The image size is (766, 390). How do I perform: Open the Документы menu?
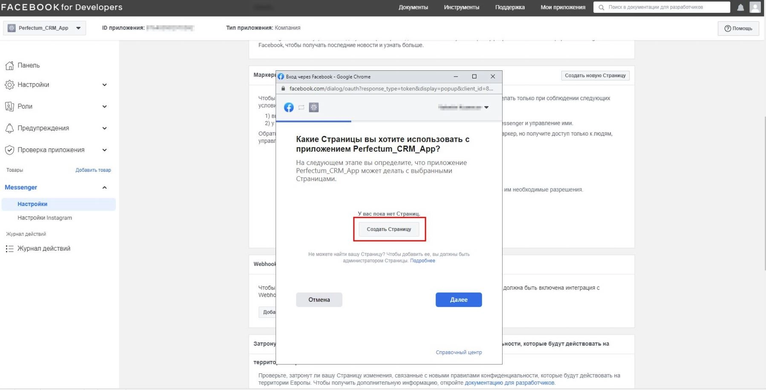(413, 7)
